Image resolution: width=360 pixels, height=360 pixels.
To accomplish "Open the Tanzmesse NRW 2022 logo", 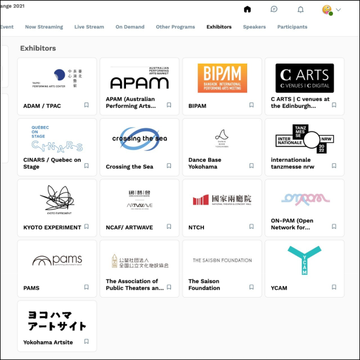I will 305,139.
